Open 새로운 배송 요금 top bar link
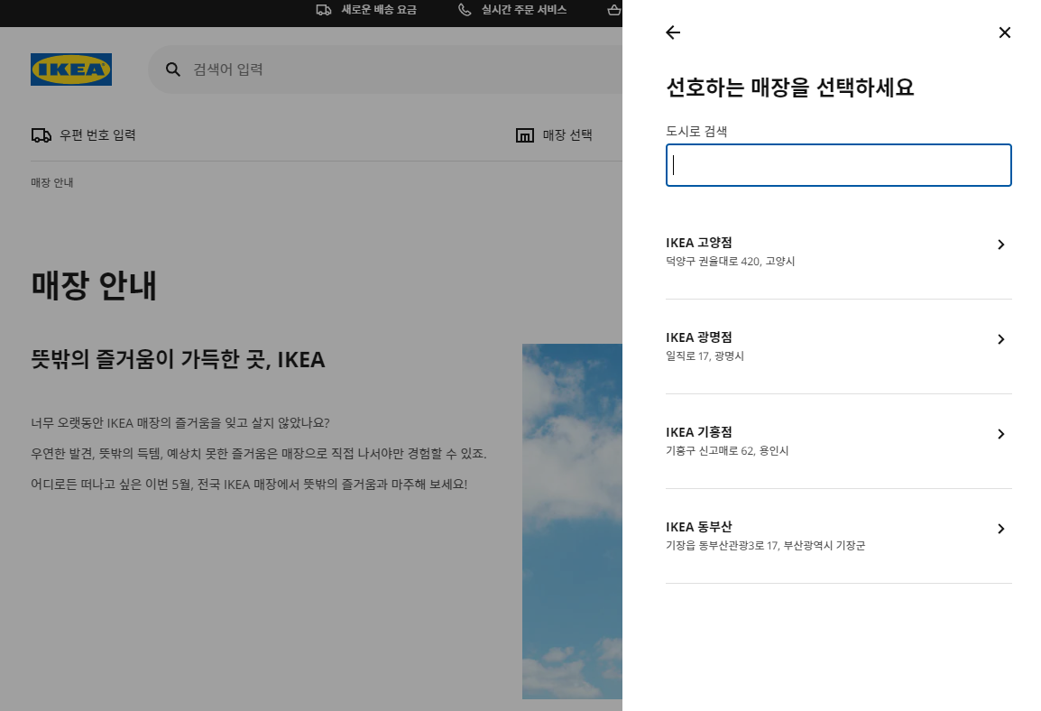1041x711 pixels. pos(379,10)
